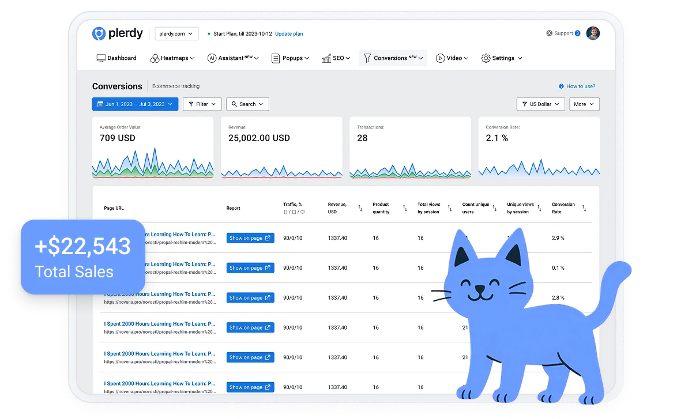Open the Heatmaps menu
Viewport: 692px width, 419px height.
(x=172, y=58)
